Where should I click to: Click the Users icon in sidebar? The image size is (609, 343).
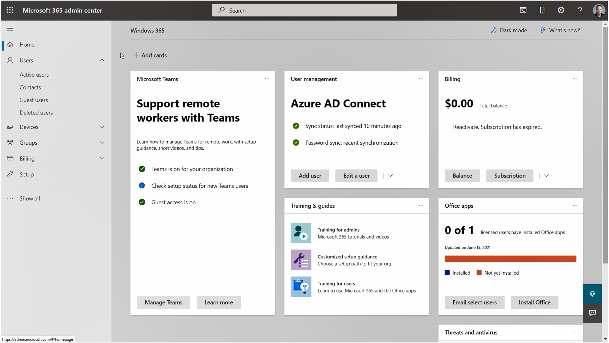tap(10, 60)
